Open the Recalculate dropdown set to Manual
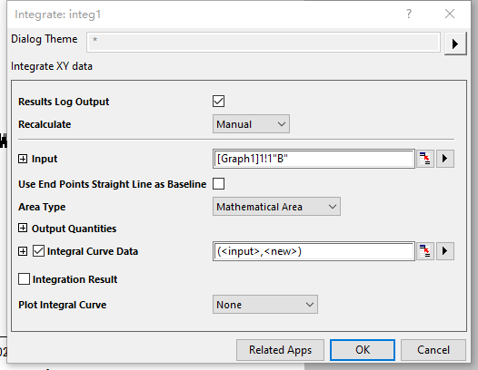This screenshot has height=370, width=478. coord(251,124)
